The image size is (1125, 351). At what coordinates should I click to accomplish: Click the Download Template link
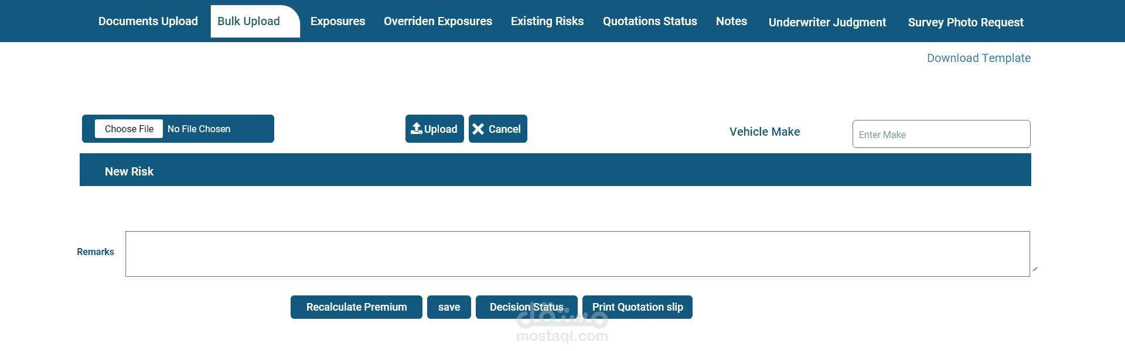coord(979,58)
